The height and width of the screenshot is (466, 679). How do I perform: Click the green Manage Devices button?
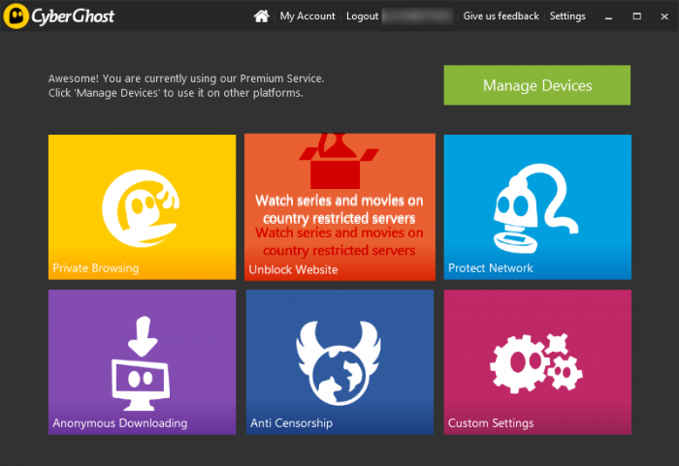(537, 85)
